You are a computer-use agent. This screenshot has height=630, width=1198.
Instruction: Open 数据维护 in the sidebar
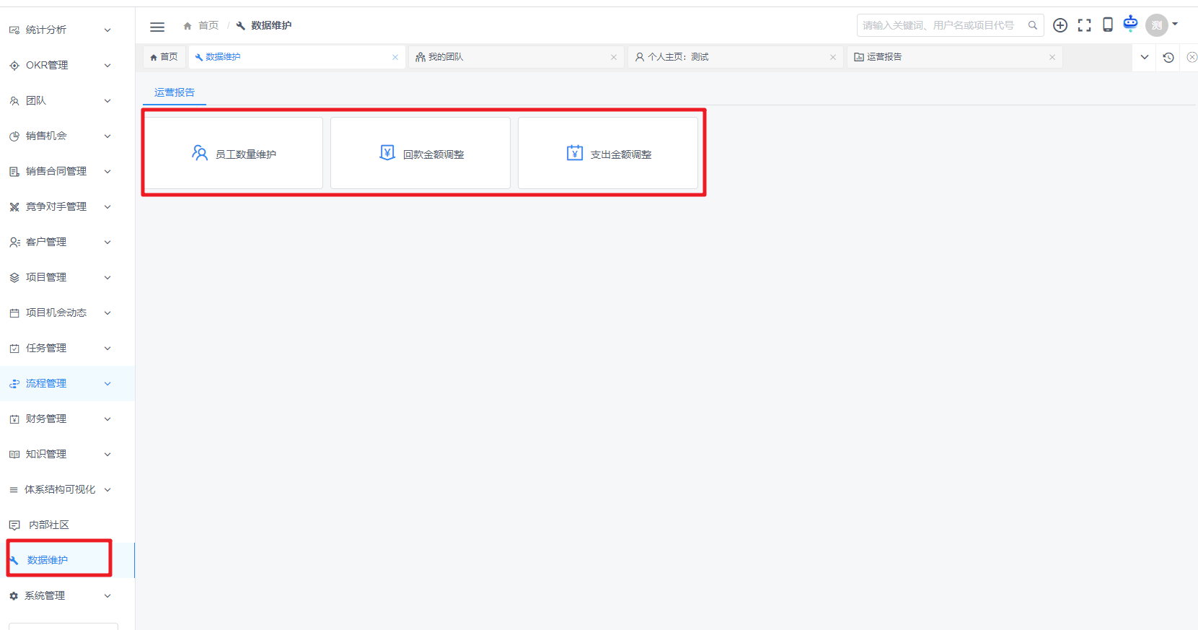click(x=67, y=560)
